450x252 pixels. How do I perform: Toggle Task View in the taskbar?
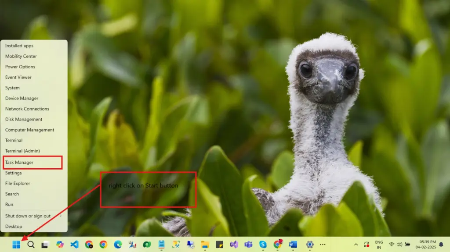pos(45,244)
